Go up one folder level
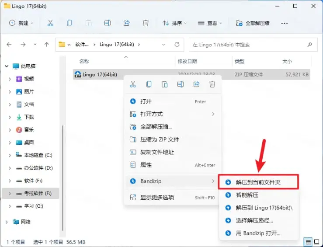 tap(47, 45)
